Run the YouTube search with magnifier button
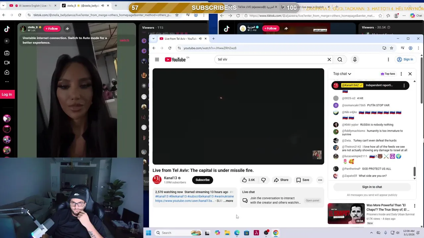Image resolution: width=424 pixels, height=238 pixels. (340, 59)
